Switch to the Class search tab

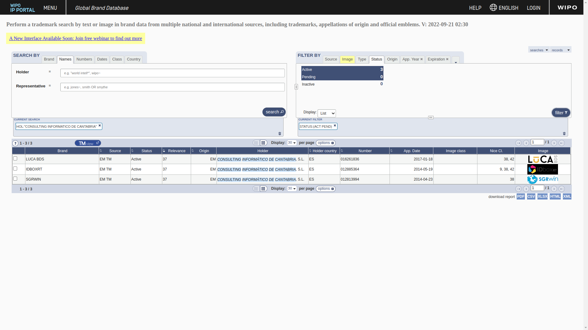pyautogui.click(x=117, y=59)
